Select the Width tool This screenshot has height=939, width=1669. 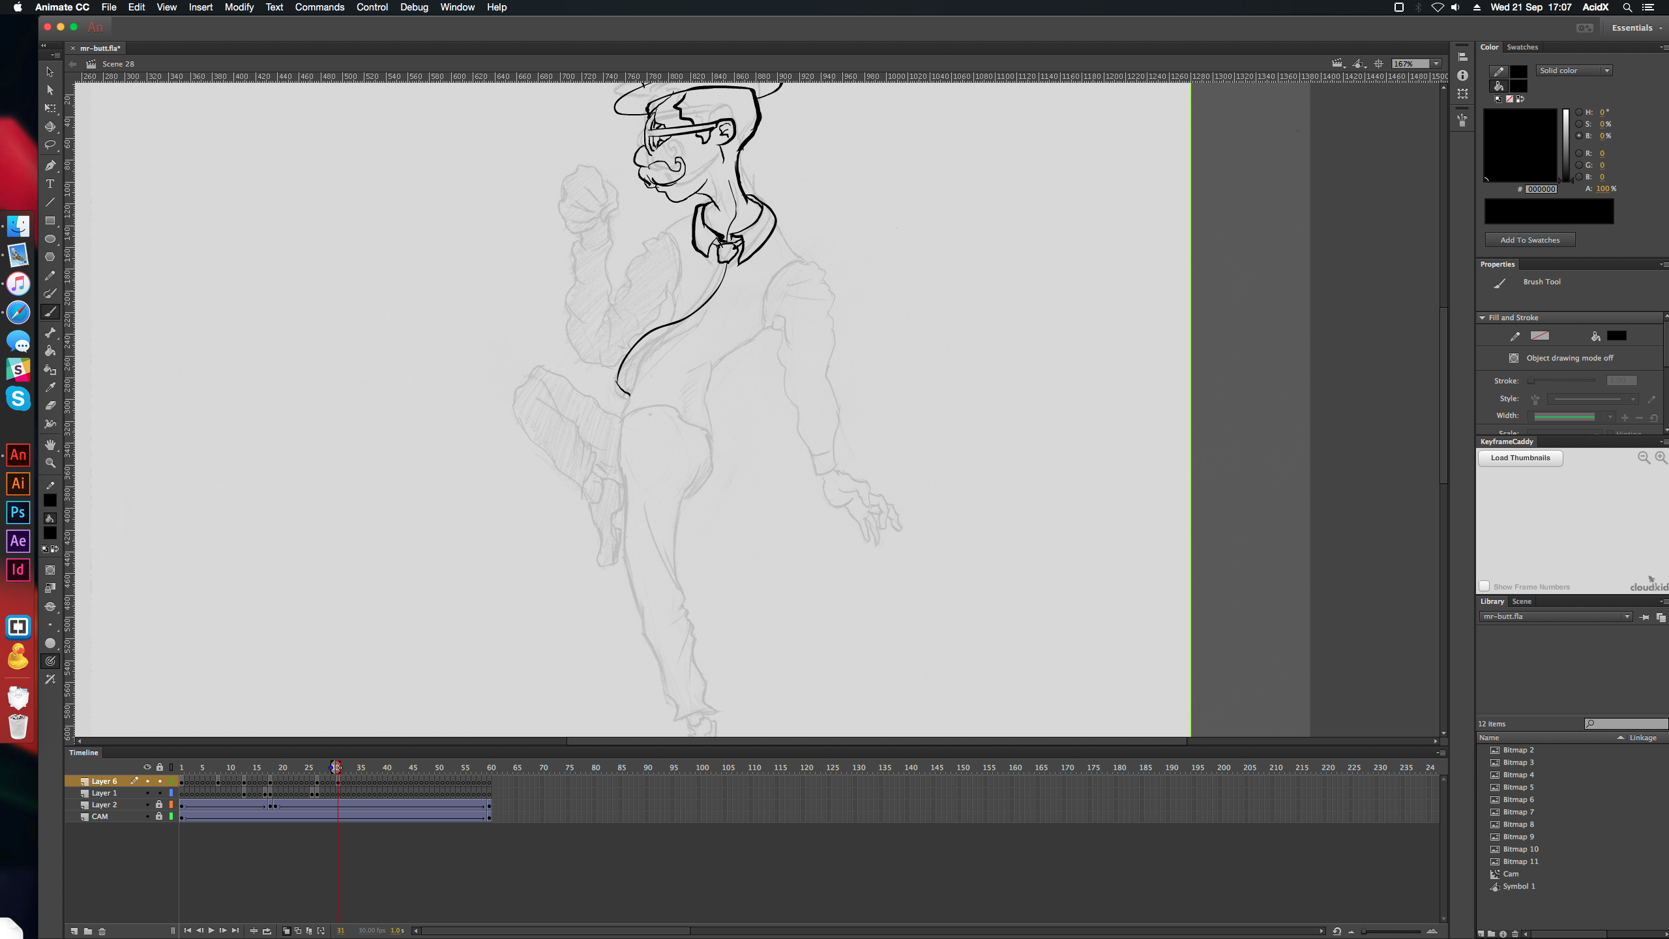tap(50, 424)
